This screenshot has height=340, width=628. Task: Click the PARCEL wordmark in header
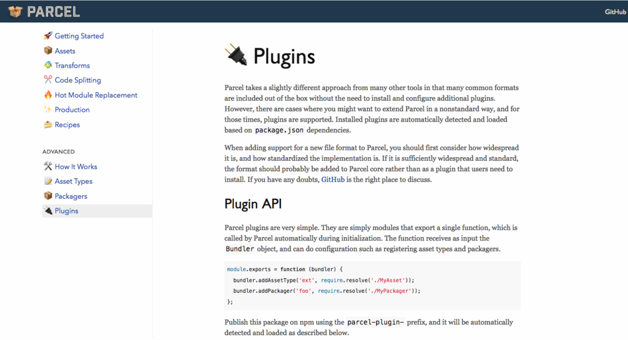point(53,12)
